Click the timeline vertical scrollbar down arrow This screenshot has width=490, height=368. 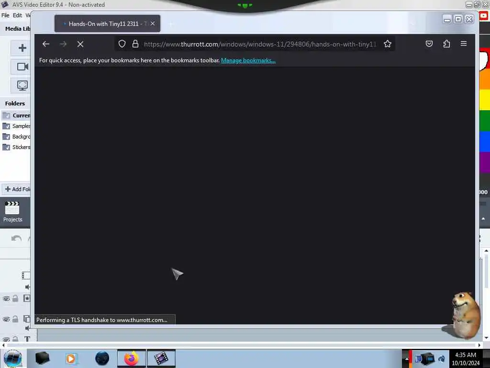486,338
